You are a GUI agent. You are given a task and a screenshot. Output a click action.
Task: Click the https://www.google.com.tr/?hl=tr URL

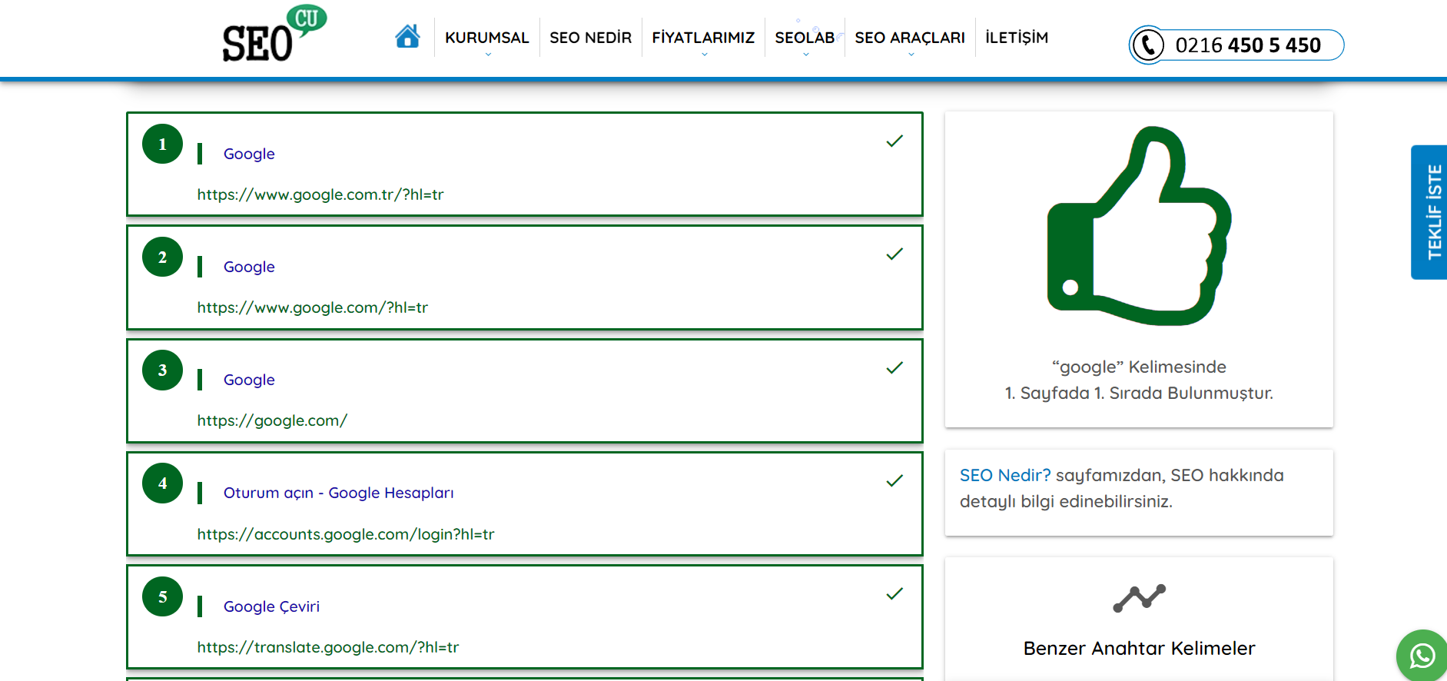320,194
